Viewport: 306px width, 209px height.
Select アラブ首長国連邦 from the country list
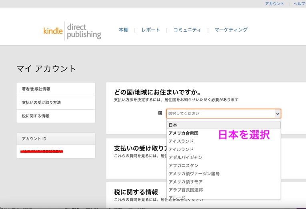pyautogui.click(x=186, y=190)
